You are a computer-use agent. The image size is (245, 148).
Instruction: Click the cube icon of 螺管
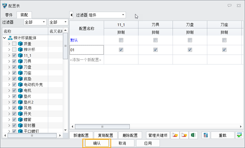(20, 119)
